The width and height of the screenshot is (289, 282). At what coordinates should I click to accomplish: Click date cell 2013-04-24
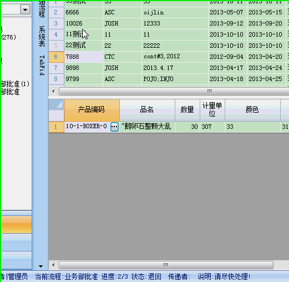[266, 68]
